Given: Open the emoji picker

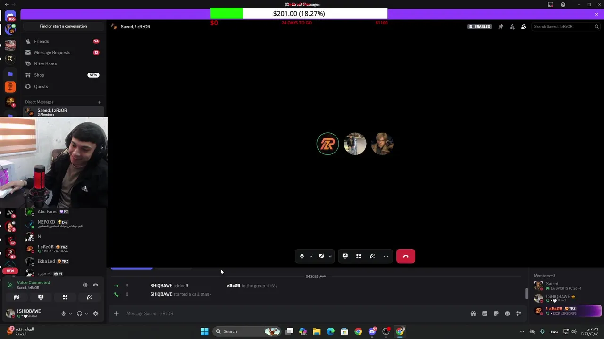Looking at the screenshot, I should tap(507, 314).
